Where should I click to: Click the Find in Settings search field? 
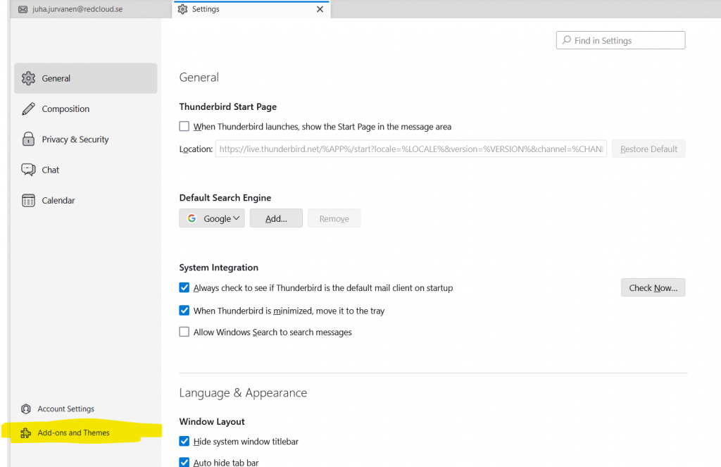click(x=620, y=40)
